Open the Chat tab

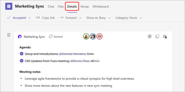coord(51,7)
